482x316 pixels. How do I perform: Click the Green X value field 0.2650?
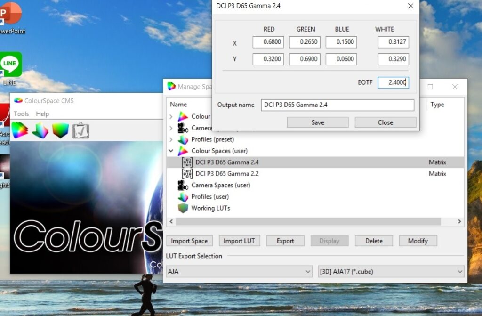pos(305,42)
